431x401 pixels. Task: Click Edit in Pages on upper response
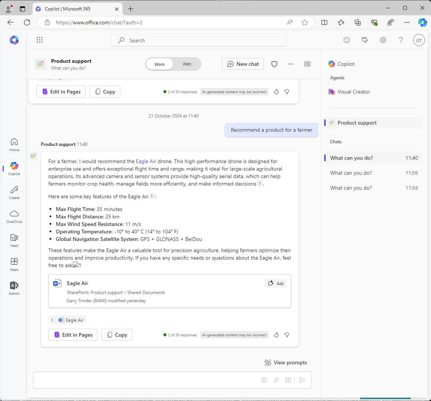point(61,92)
